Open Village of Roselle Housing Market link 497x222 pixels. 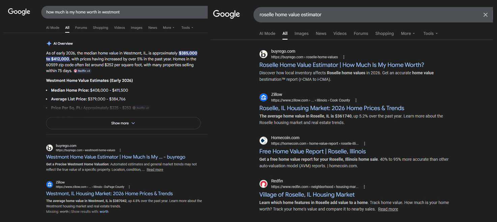(307, 195)
